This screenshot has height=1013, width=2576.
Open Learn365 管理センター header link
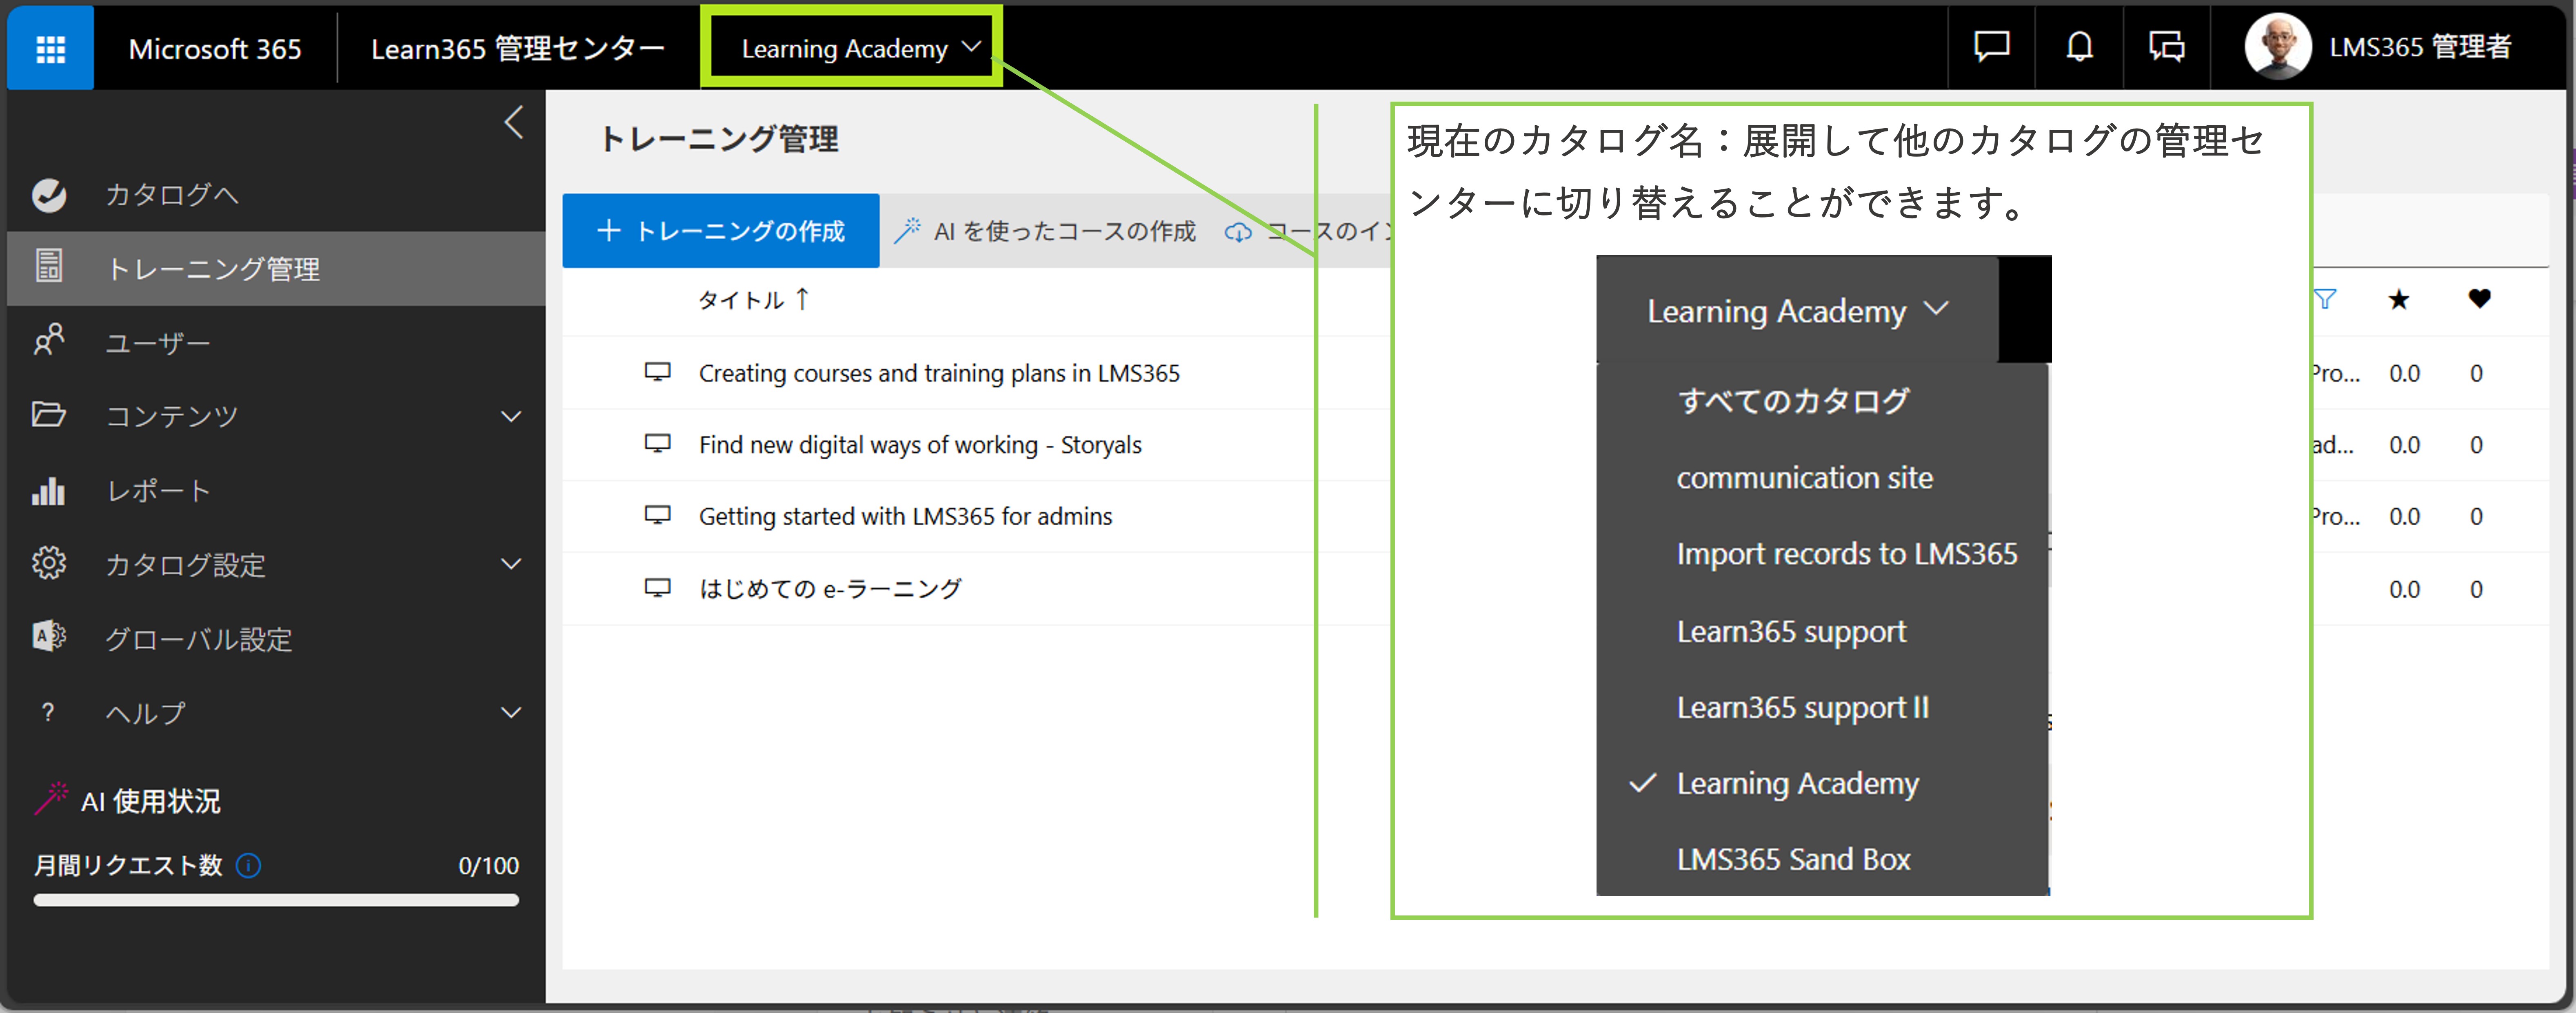pos(517,49)
